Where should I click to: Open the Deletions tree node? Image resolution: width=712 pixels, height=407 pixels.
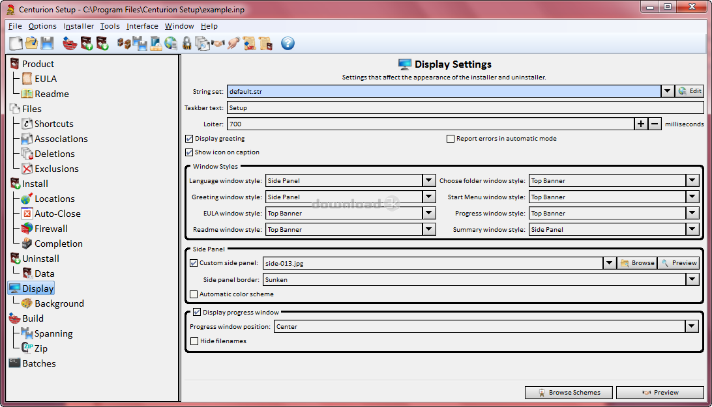coord(55,154)
